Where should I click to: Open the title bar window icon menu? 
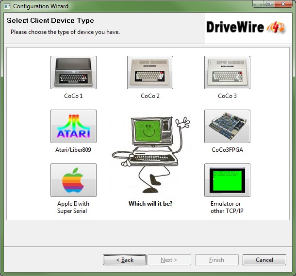point(7,6)
